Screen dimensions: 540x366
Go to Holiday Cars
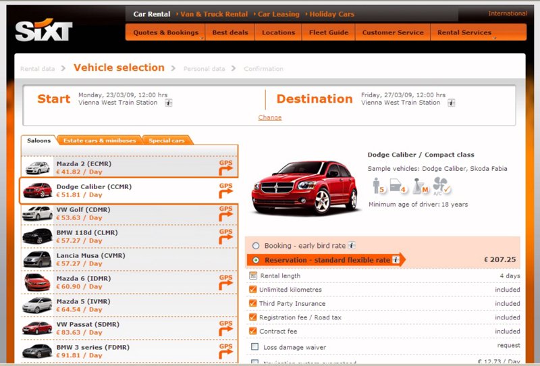[332, 14]
